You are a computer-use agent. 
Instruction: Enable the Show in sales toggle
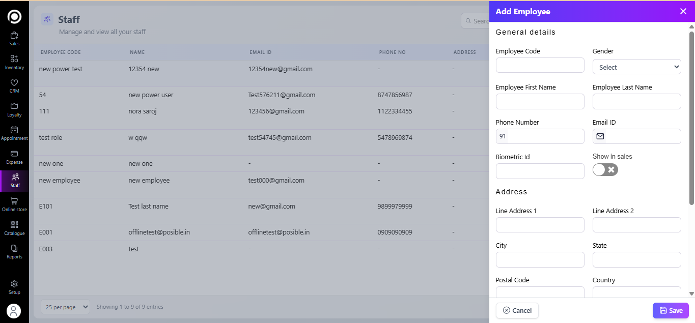(x=605, y=169)
